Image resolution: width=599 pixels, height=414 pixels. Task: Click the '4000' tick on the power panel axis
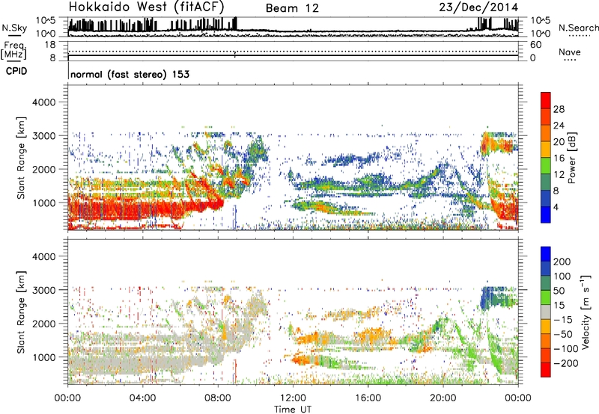[43, 102]
